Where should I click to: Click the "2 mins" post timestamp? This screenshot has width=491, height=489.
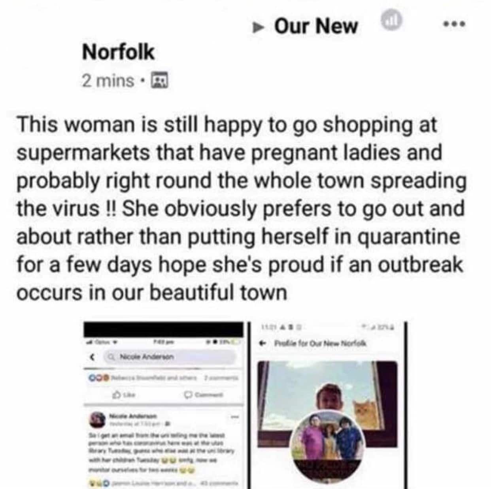pyautogui.click(x=108, y=81)
